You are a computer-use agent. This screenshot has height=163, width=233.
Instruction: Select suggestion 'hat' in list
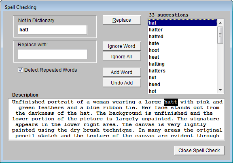pos(182,23)
